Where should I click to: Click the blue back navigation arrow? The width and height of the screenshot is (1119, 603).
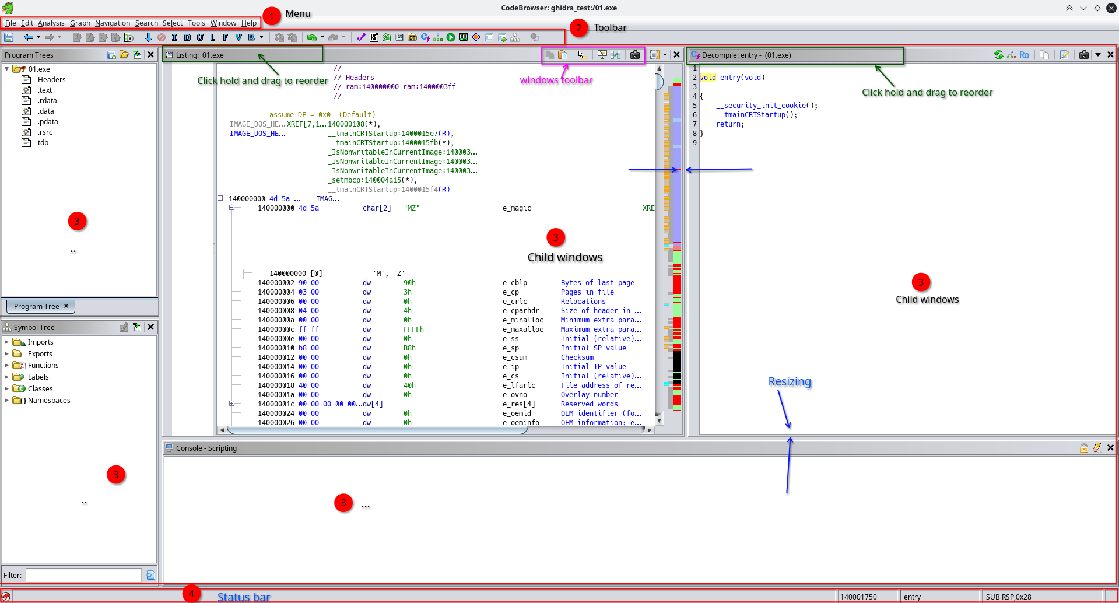(x=29, y=37)
